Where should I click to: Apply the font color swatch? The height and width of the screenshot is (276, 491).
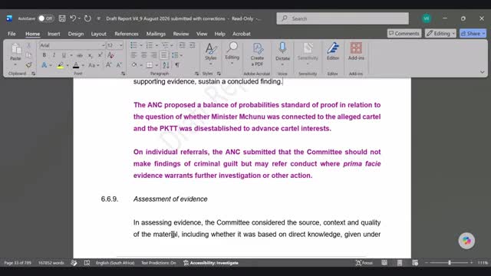click(x=76, y=65)
